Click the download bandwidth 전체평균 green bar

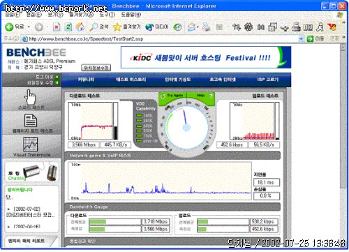click(98, 222)
